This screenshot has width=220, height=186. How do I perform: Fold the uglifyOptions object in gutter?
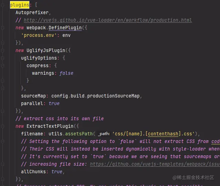pos(3,58)
